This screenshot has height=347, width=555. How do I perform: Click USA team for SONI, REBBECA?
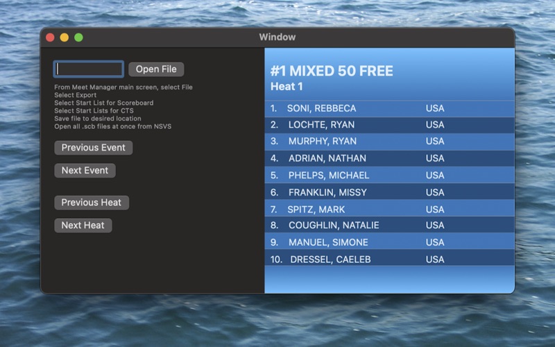point(435,108)
